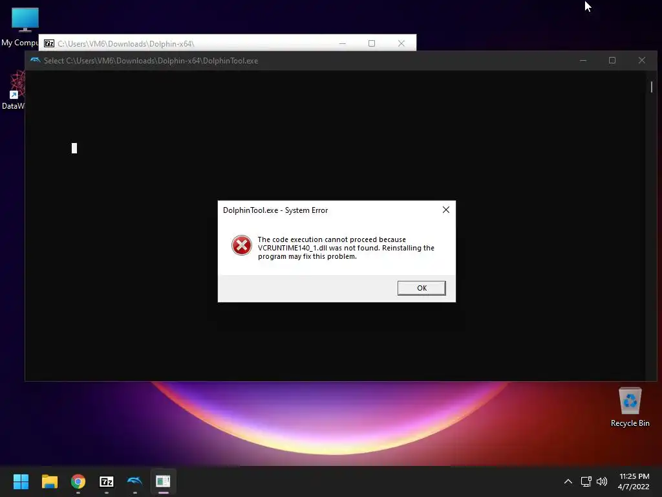Click the red error icon in dialog

(242, 245)
